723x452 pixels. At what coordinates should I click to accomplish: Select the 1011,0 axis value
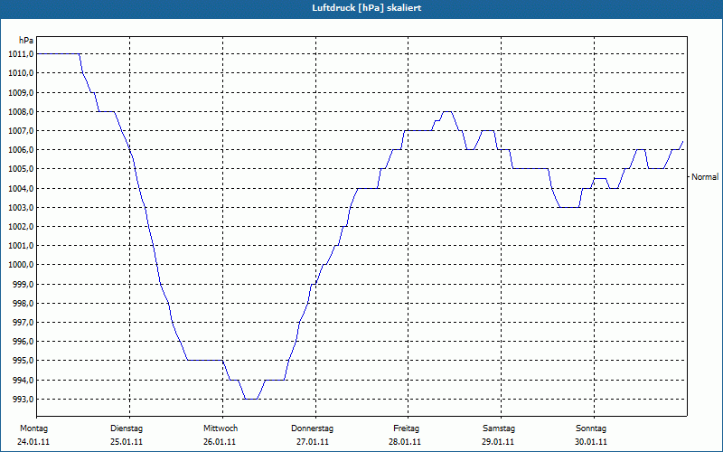click(x=21, y=54)
